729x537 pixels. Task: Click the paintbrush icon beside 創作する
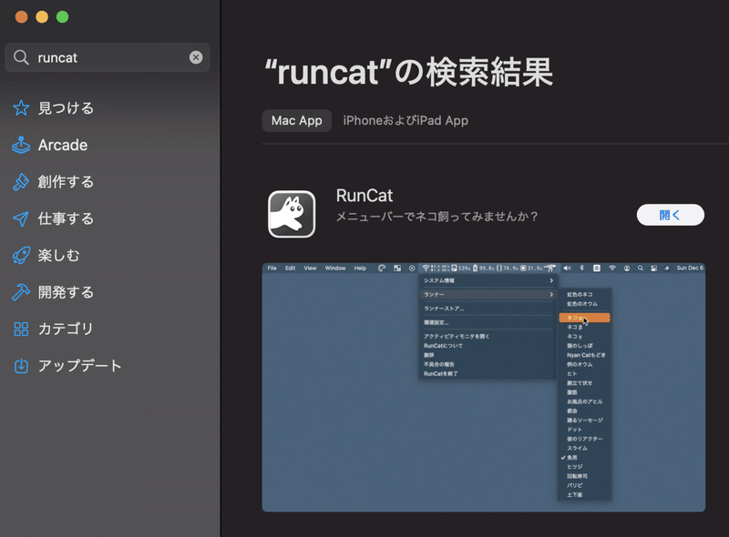tap(21, 182)
